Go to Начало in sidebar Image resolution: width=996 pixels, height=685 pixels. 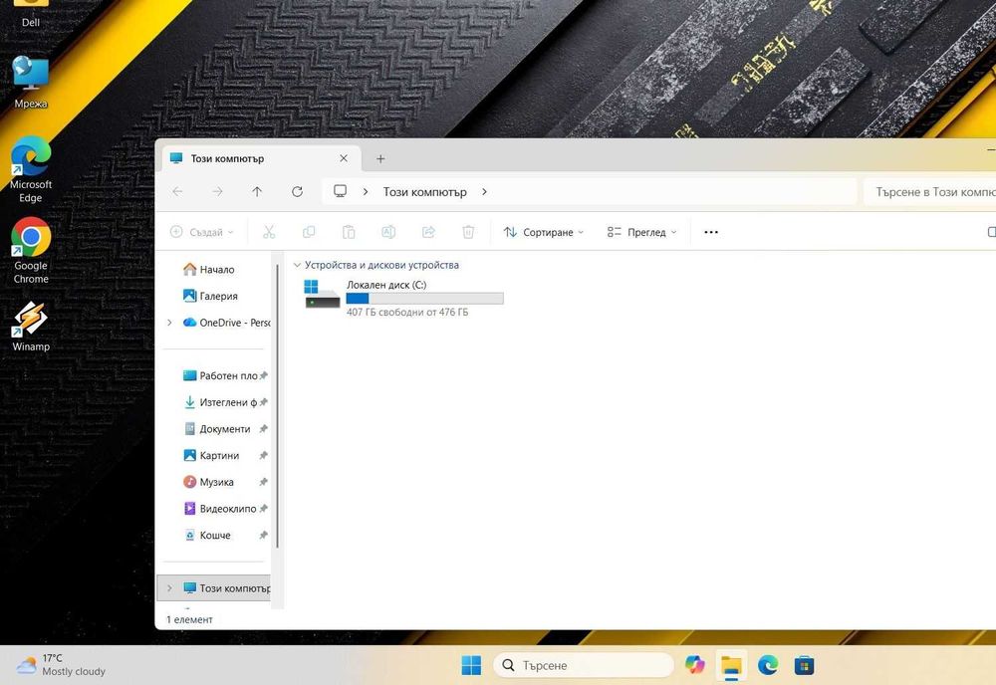pyautogui.click(x=209, y=270)
